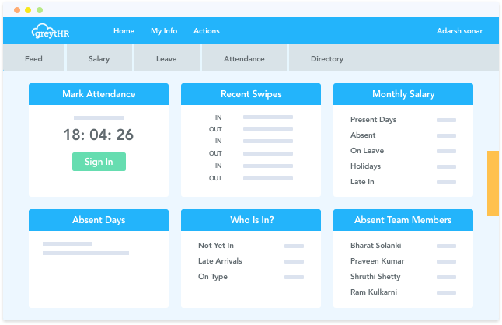Open Adarsh sonar user profile
Screen dimensions: 502x325
(x=459, y=31)
